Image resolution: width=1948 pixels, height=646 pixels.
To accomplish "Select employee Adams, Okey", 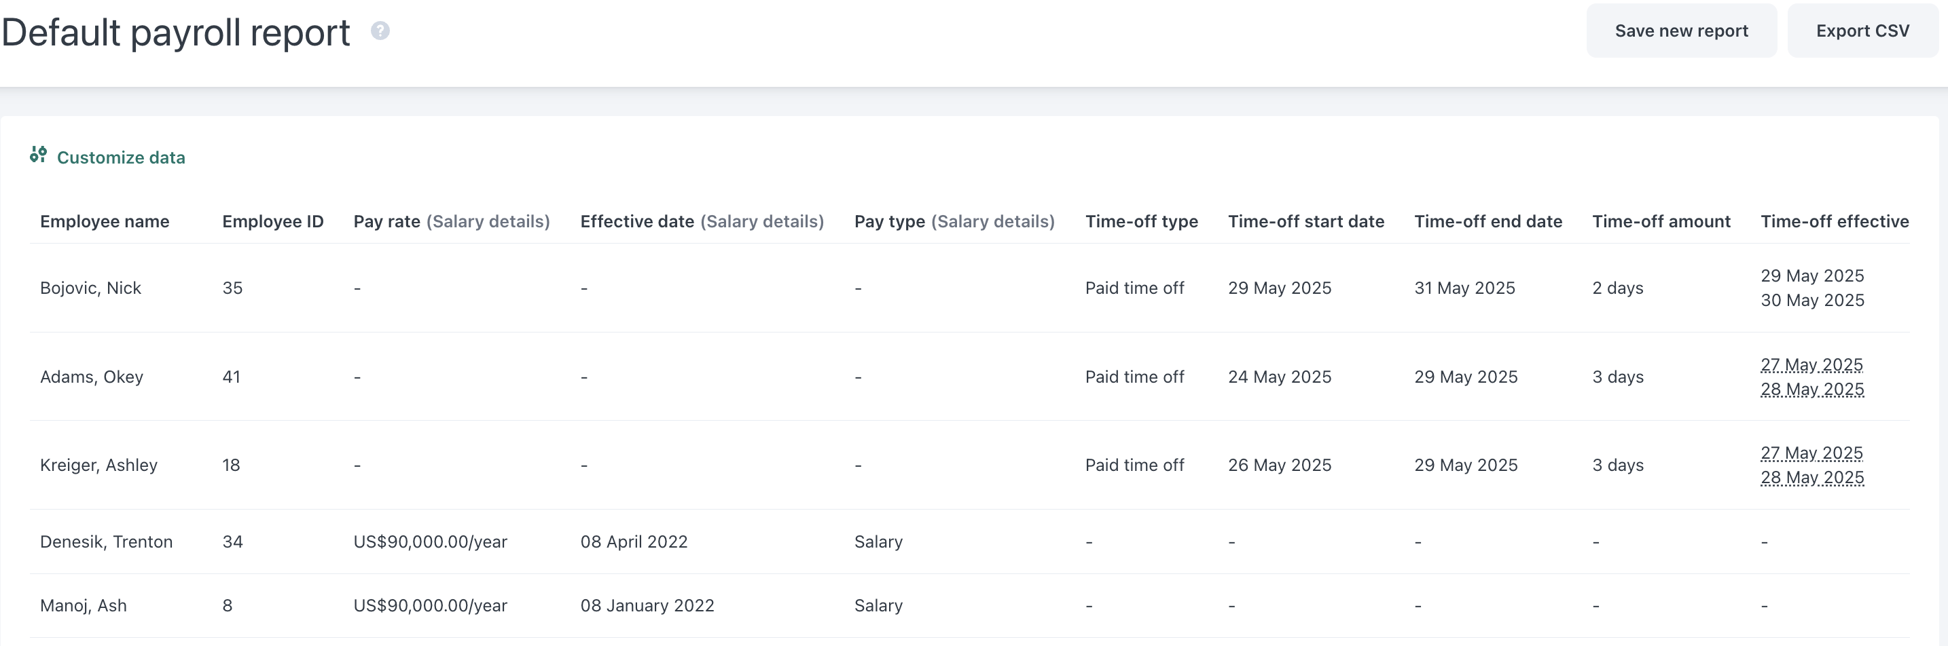I will coord(92,376).
